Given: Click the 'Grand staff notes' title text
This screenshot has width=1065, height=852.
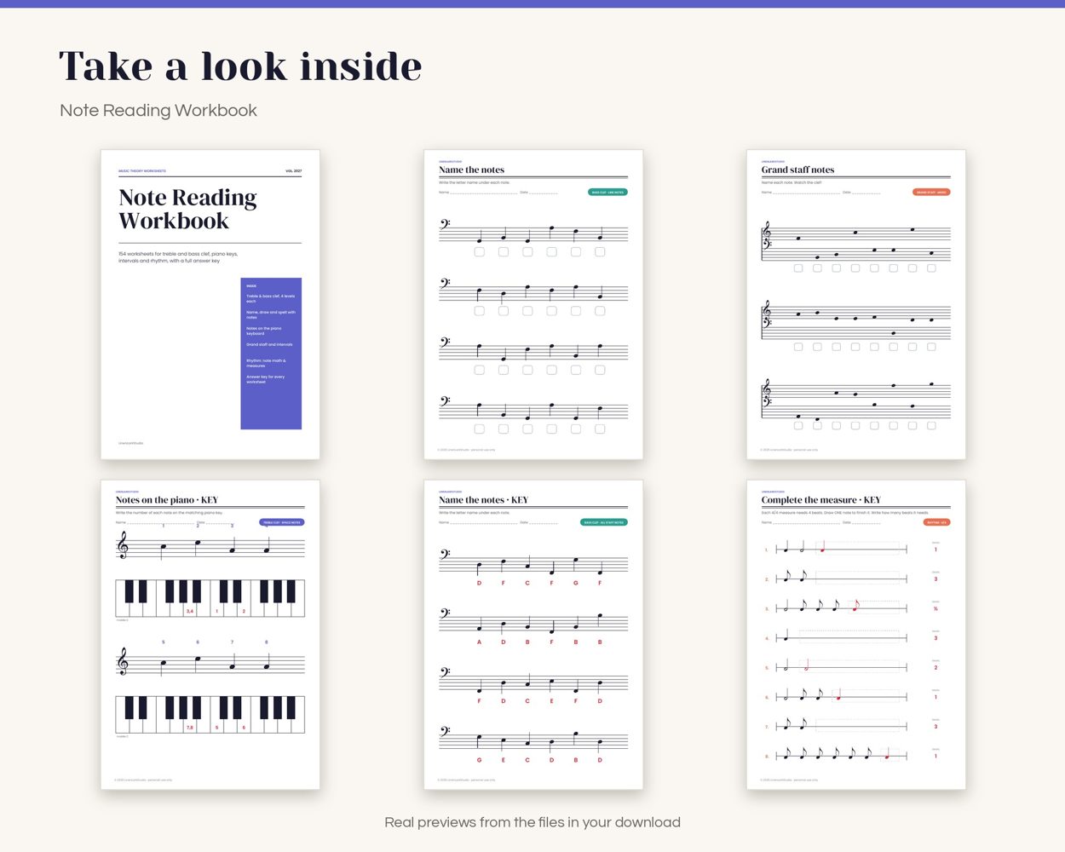Looking at the screenshot, I should (x=798, y=170).
